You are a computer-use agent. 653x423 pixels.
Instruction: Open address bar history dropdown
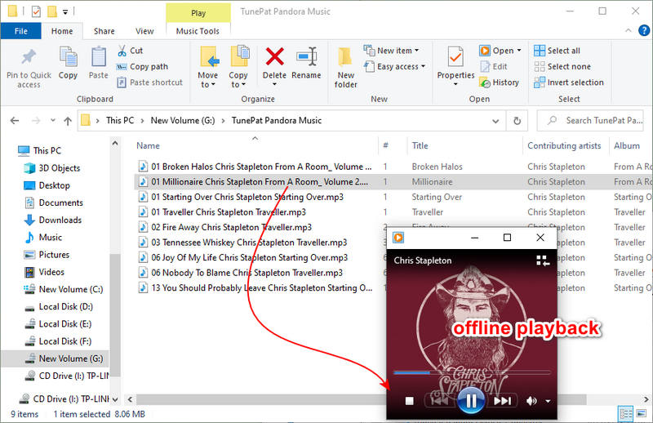(x=495, y=121)
